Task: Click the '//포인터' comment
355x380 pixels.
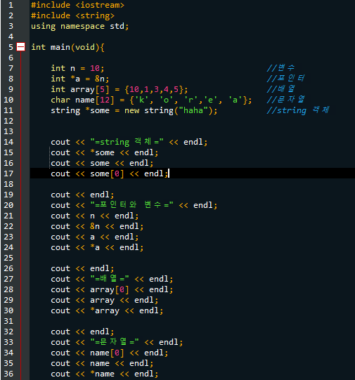Action: 285,78
